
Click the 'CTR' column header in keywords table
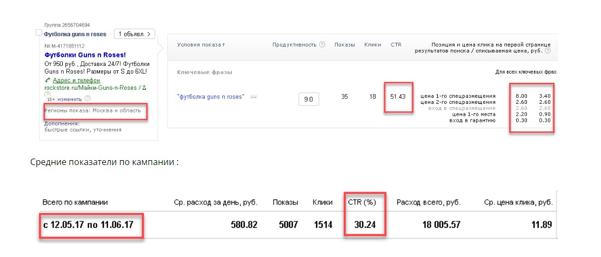396,44
